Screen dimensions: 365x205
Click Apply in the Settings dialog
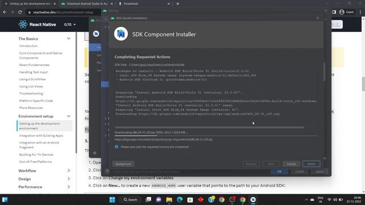[x=319, y=171]
